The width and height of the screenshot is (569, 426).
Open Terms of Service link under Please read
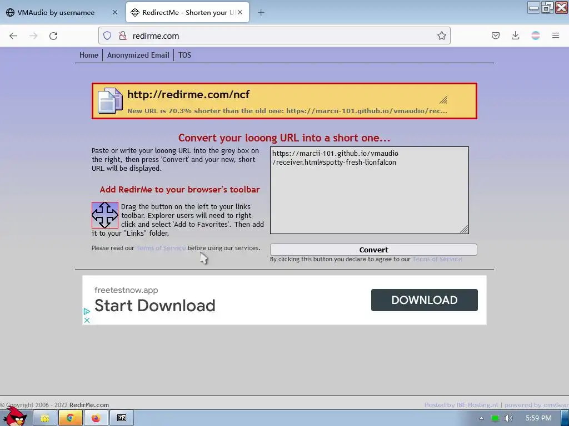(x=161, y=248)
